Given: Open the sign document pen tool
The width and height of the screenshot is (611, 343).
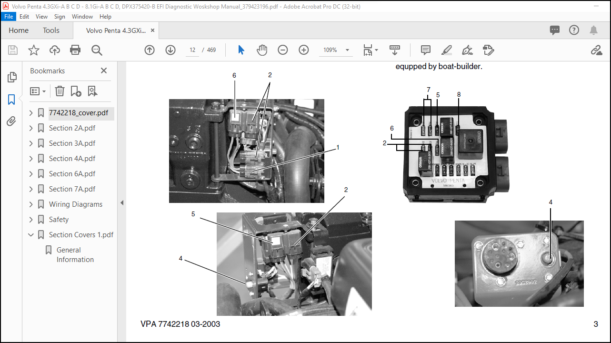Looking at the screenshot, I should coord(467,50).
